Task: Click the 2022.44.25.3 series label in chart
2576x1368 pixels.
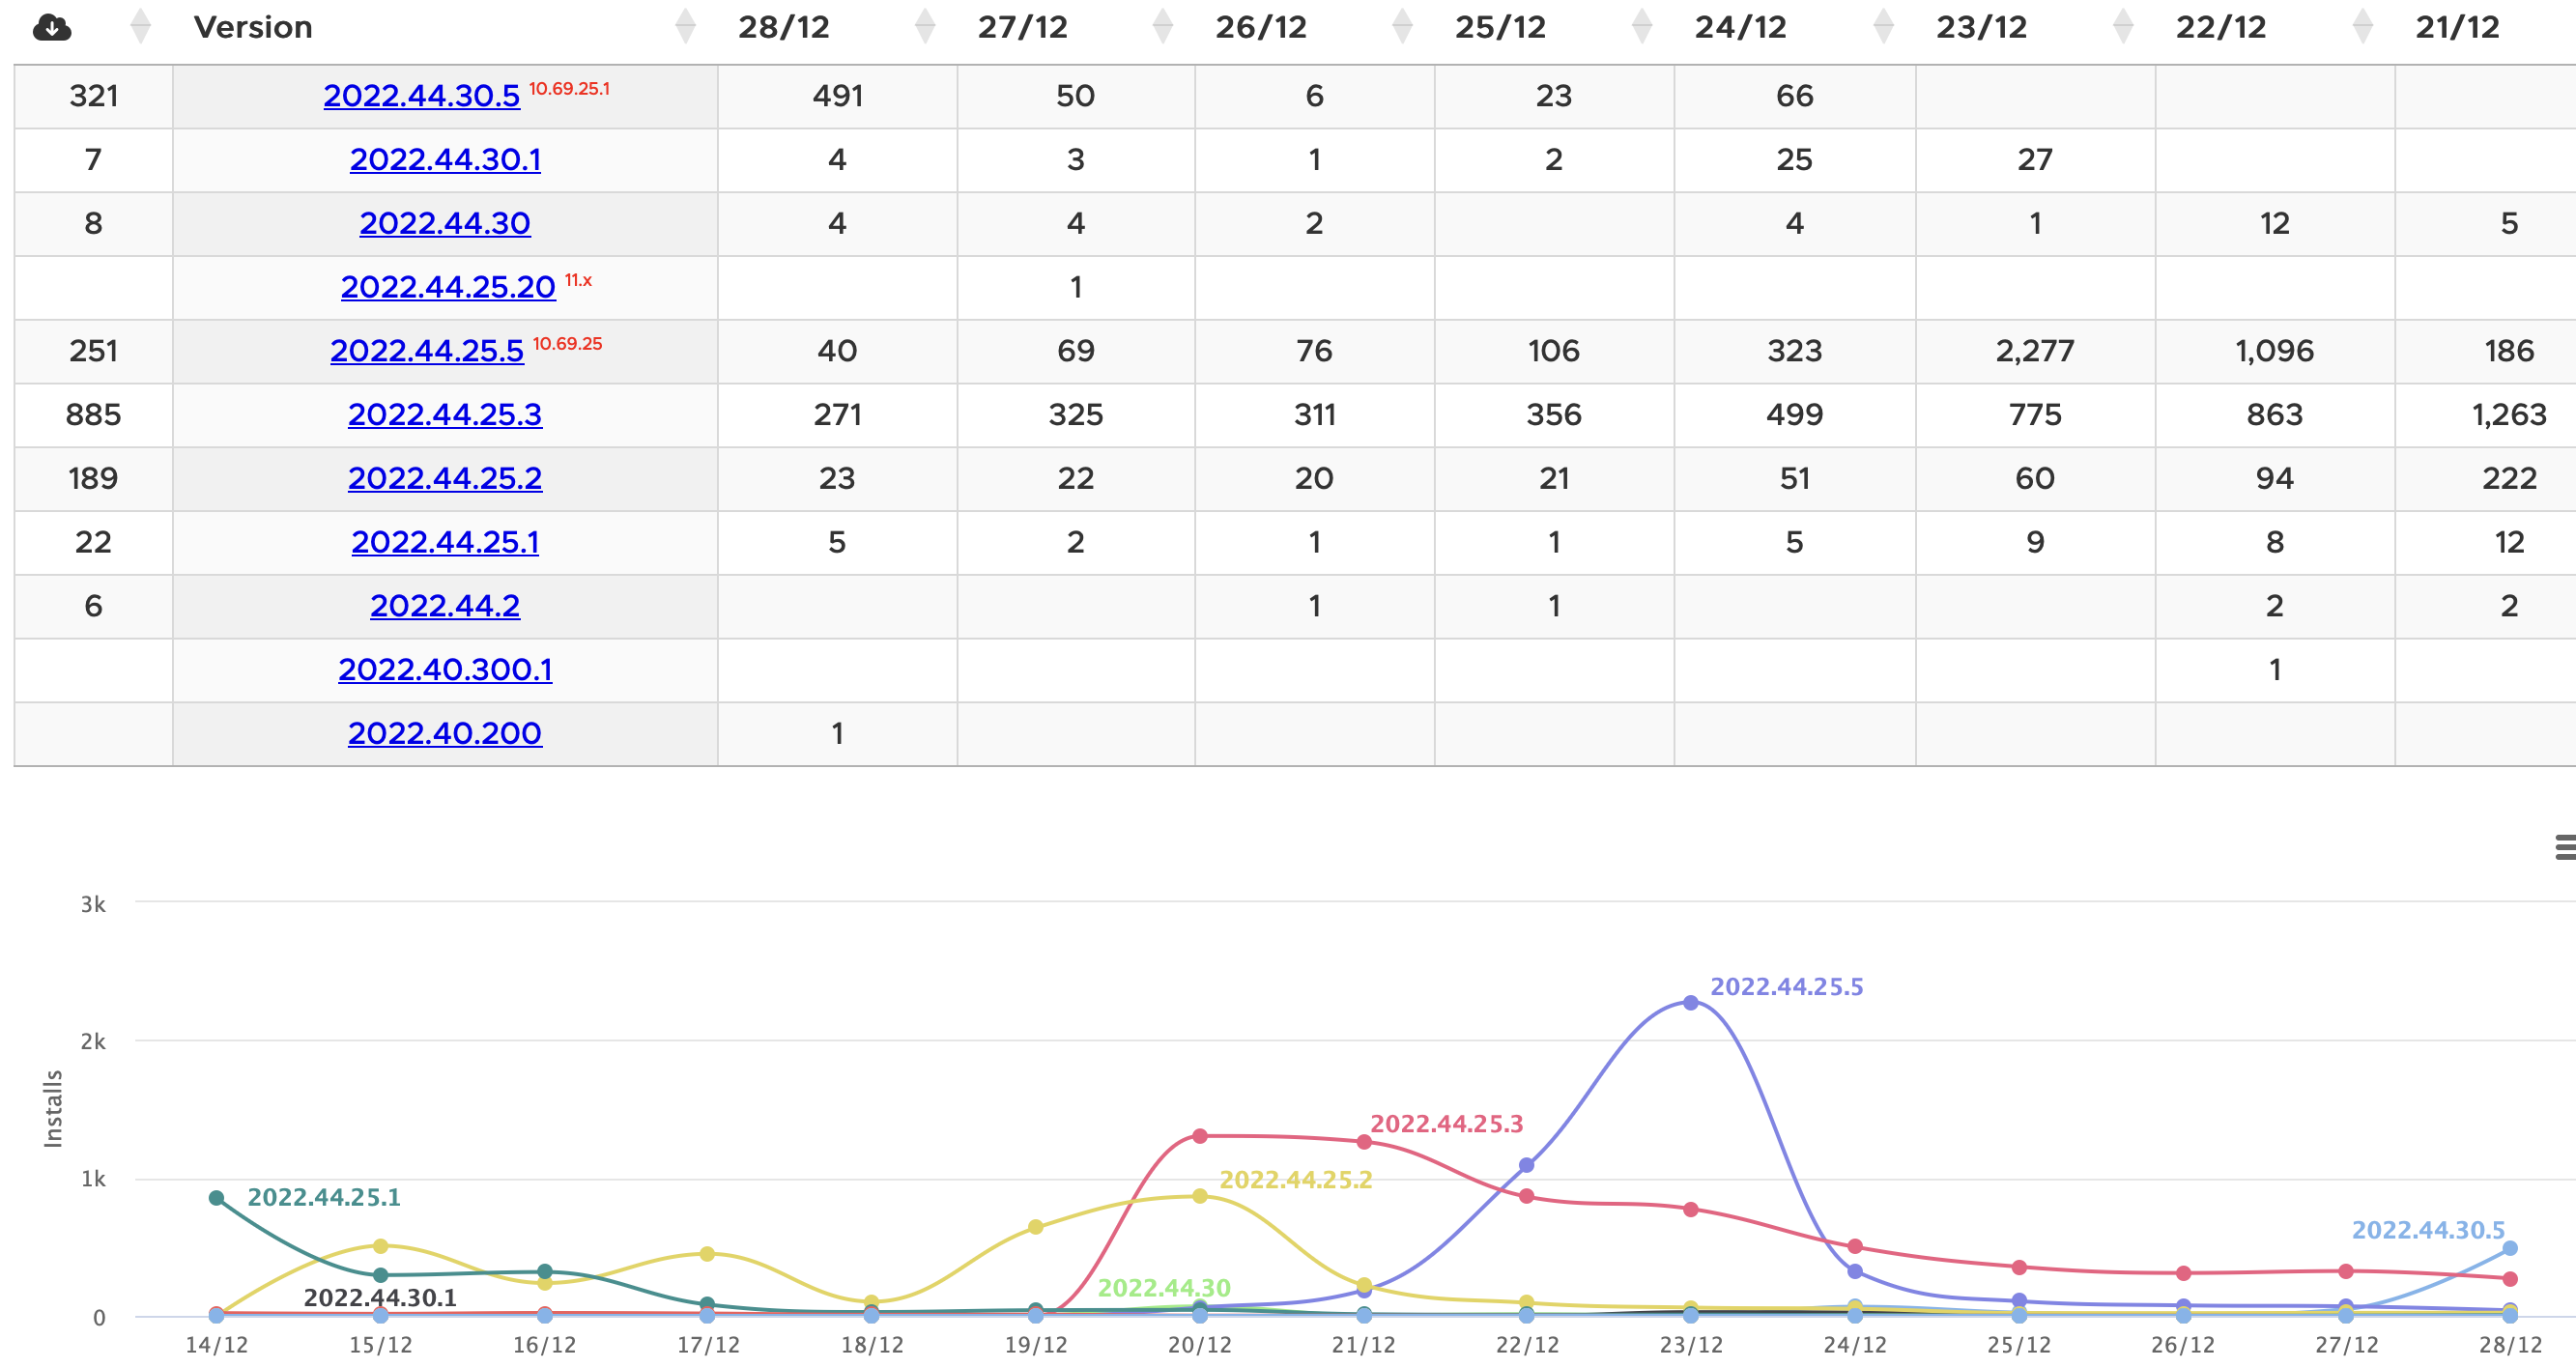Action: (x=1446, y=1123)
